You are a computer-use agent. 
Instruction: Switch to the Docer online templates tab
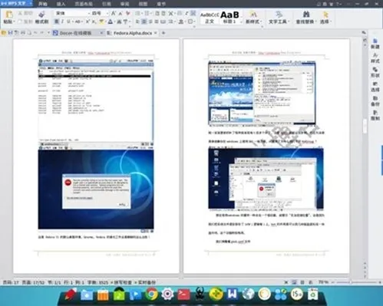pos(76,33)
